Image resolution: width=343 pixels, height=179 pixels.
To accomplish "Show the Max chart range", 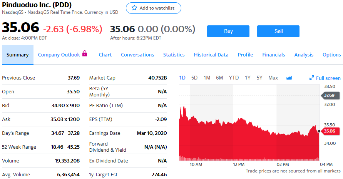I will 273,78.
